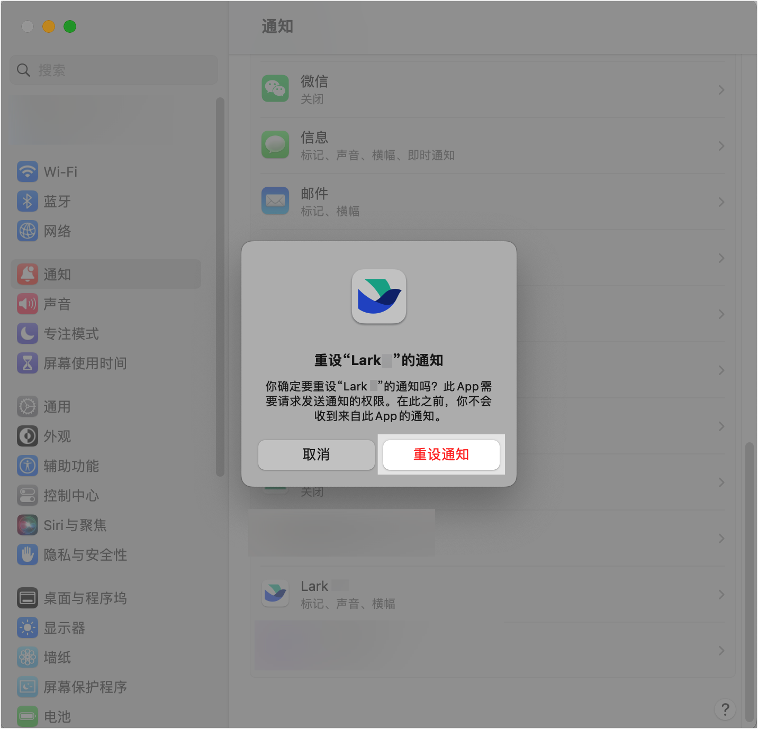Click the 通用 gear icon

(x=28, y=406)
